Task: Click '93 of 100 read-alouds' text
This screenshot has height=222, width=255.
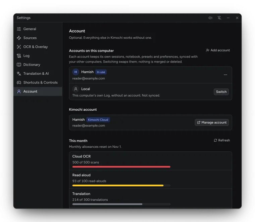Action: pos(89,181)
